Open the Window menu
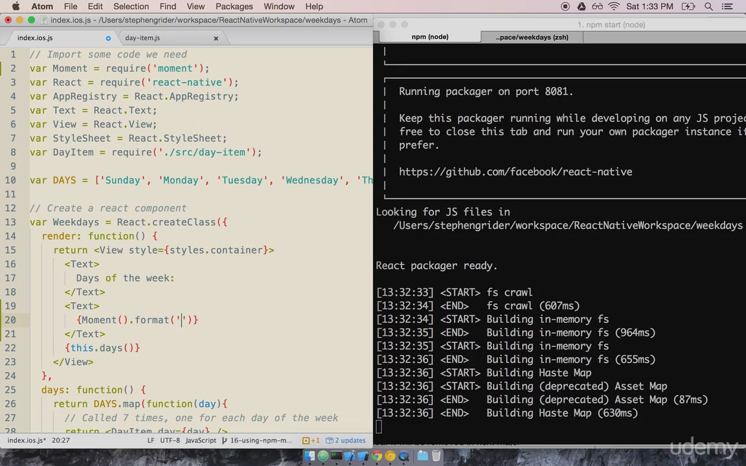Viewport: 746px width, 466px height. (x=279, y=6)
